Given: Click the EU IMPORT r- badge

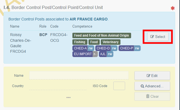Looking at the screenshot, I should pyautogui.click(x=85, y=54).
